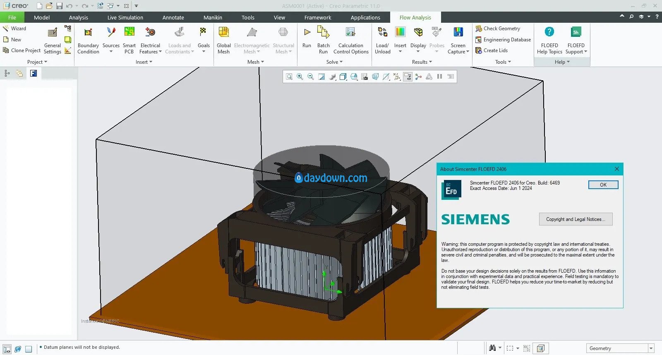Switch to the Applications tab
This screenshot has width=662, height=355.
coord(365,17)
